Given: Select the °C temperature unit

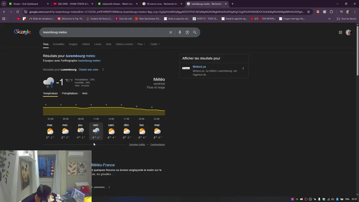Looking at the screenshot, I should pyautogui.click(x=67, y=80).
